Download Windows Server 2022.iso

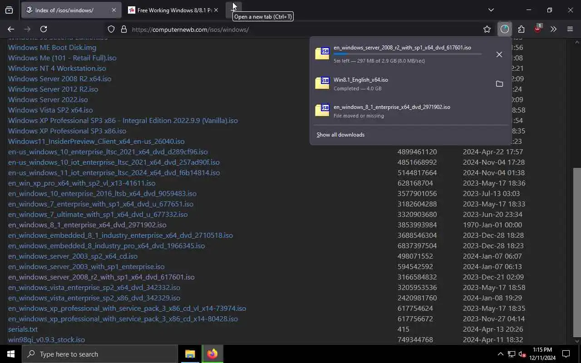[x=48, y=99]
